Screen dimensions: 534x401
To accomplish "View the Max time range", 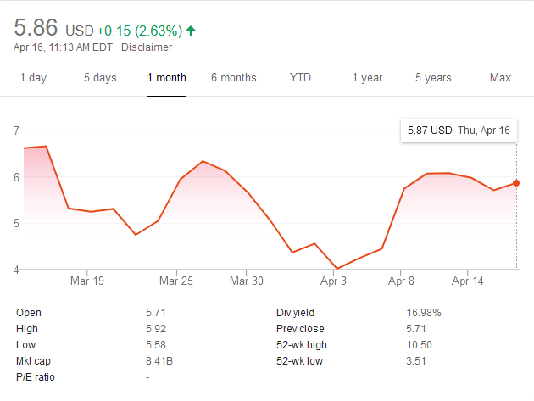I will click(x=500, y=78).
